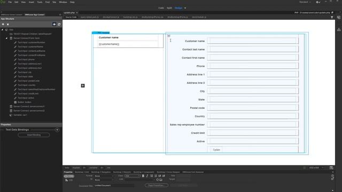This screenshot has width=342, height=192.
Task: Click the Customer name input field
Action: tap(253, 41)
